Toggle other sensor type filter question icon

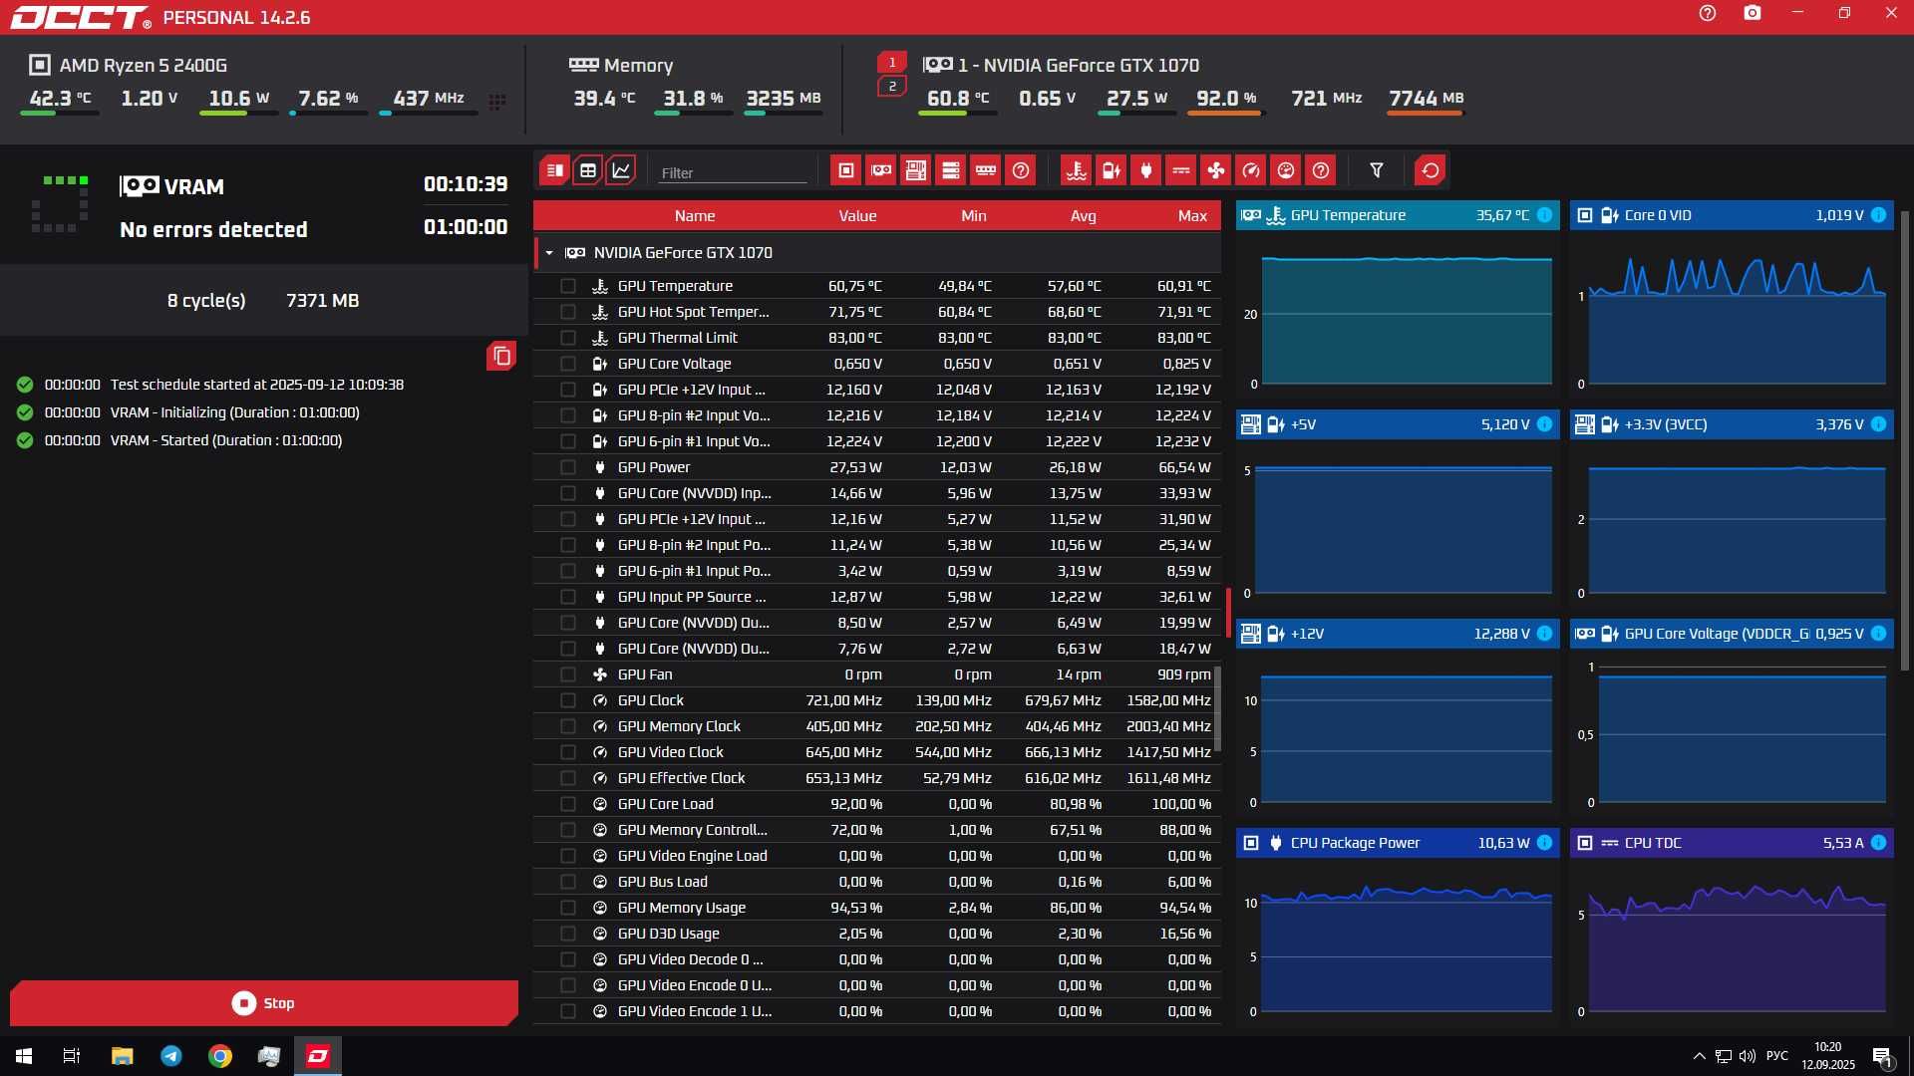point(1321,170)
